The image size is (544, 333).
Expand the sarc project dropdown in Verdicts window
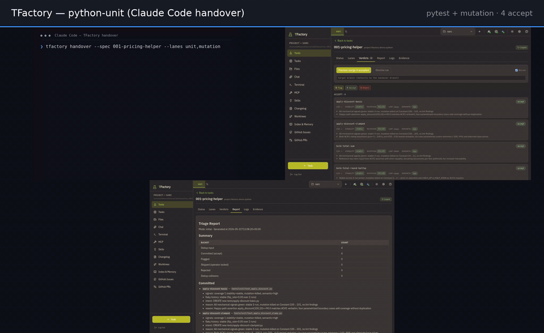click(458, 32)
